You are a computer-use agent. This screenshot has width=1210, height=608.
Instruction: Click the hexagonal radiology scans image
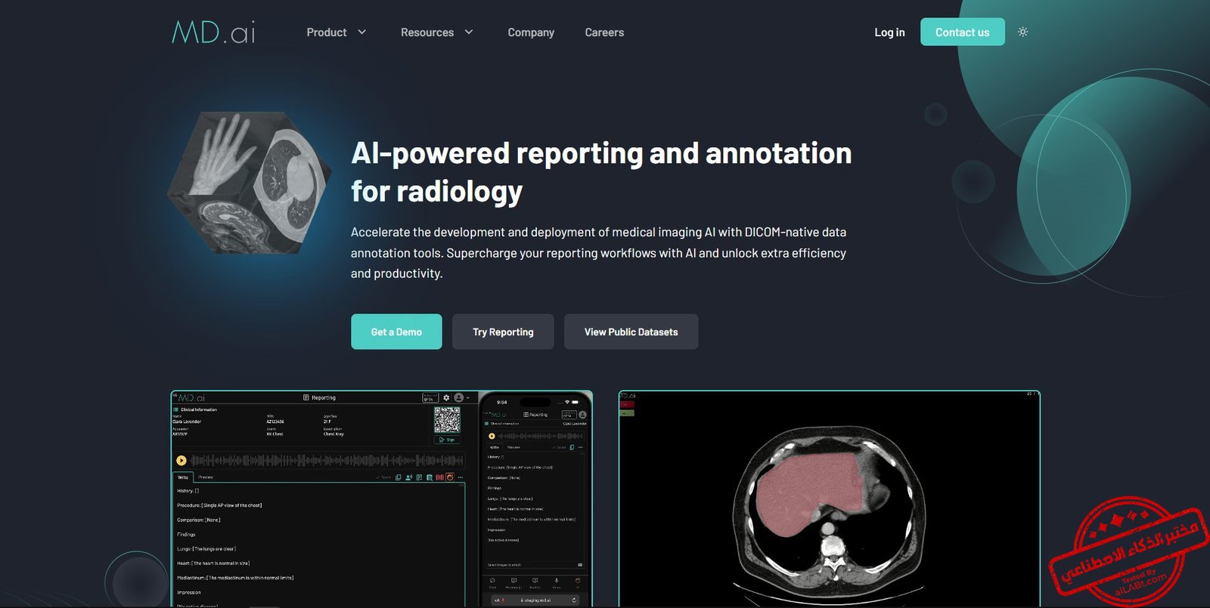pos(249,183)
